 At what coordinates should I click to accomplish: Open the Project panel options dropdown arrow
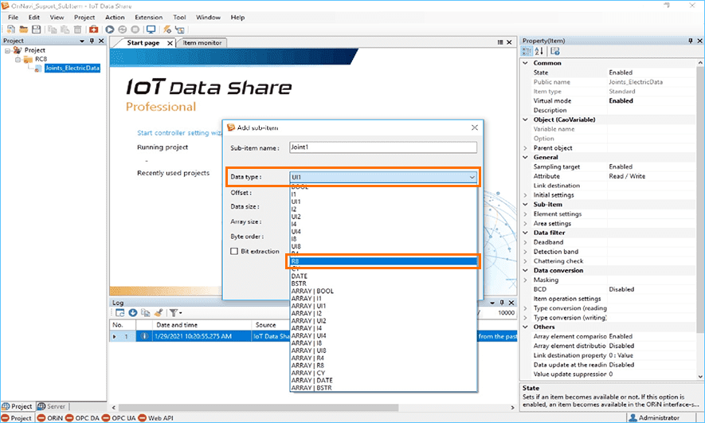(x=82, y=41)
